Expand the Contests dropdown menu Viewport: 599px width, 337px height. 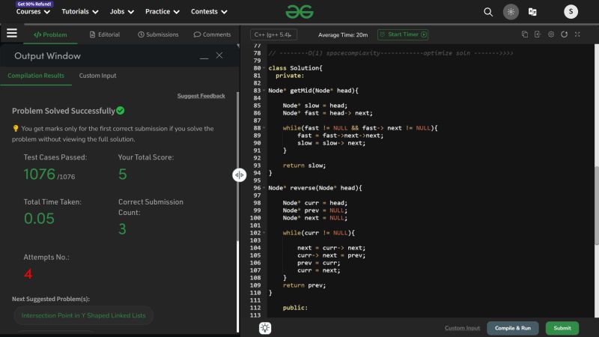tap(209, 12)
